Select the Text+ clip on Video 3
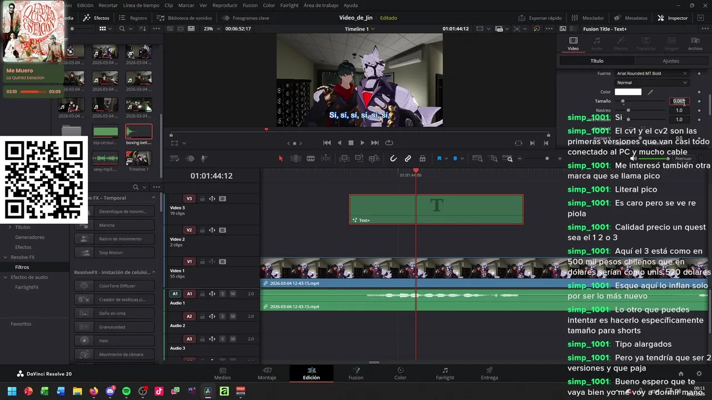The width and height of the screenshot is (712, 400). pyautogui.click(x=436, y=209)
